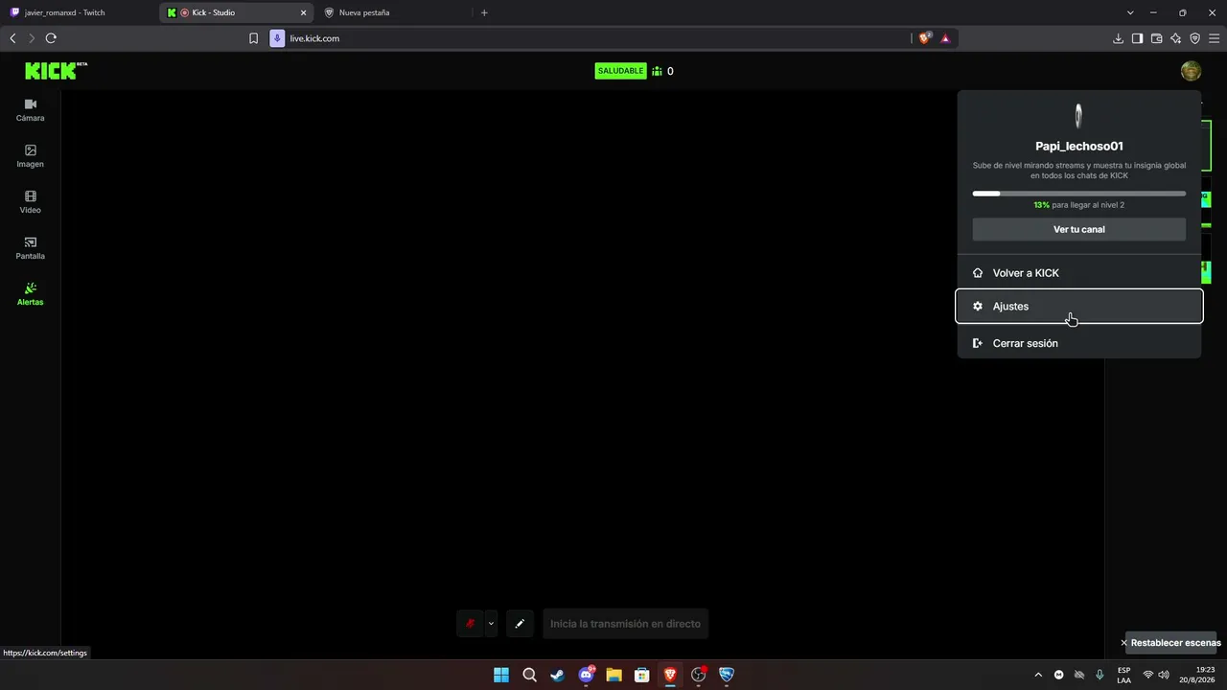Click the Brave browser taskbar icon
1227x690 pixels.
coord(670,675)
